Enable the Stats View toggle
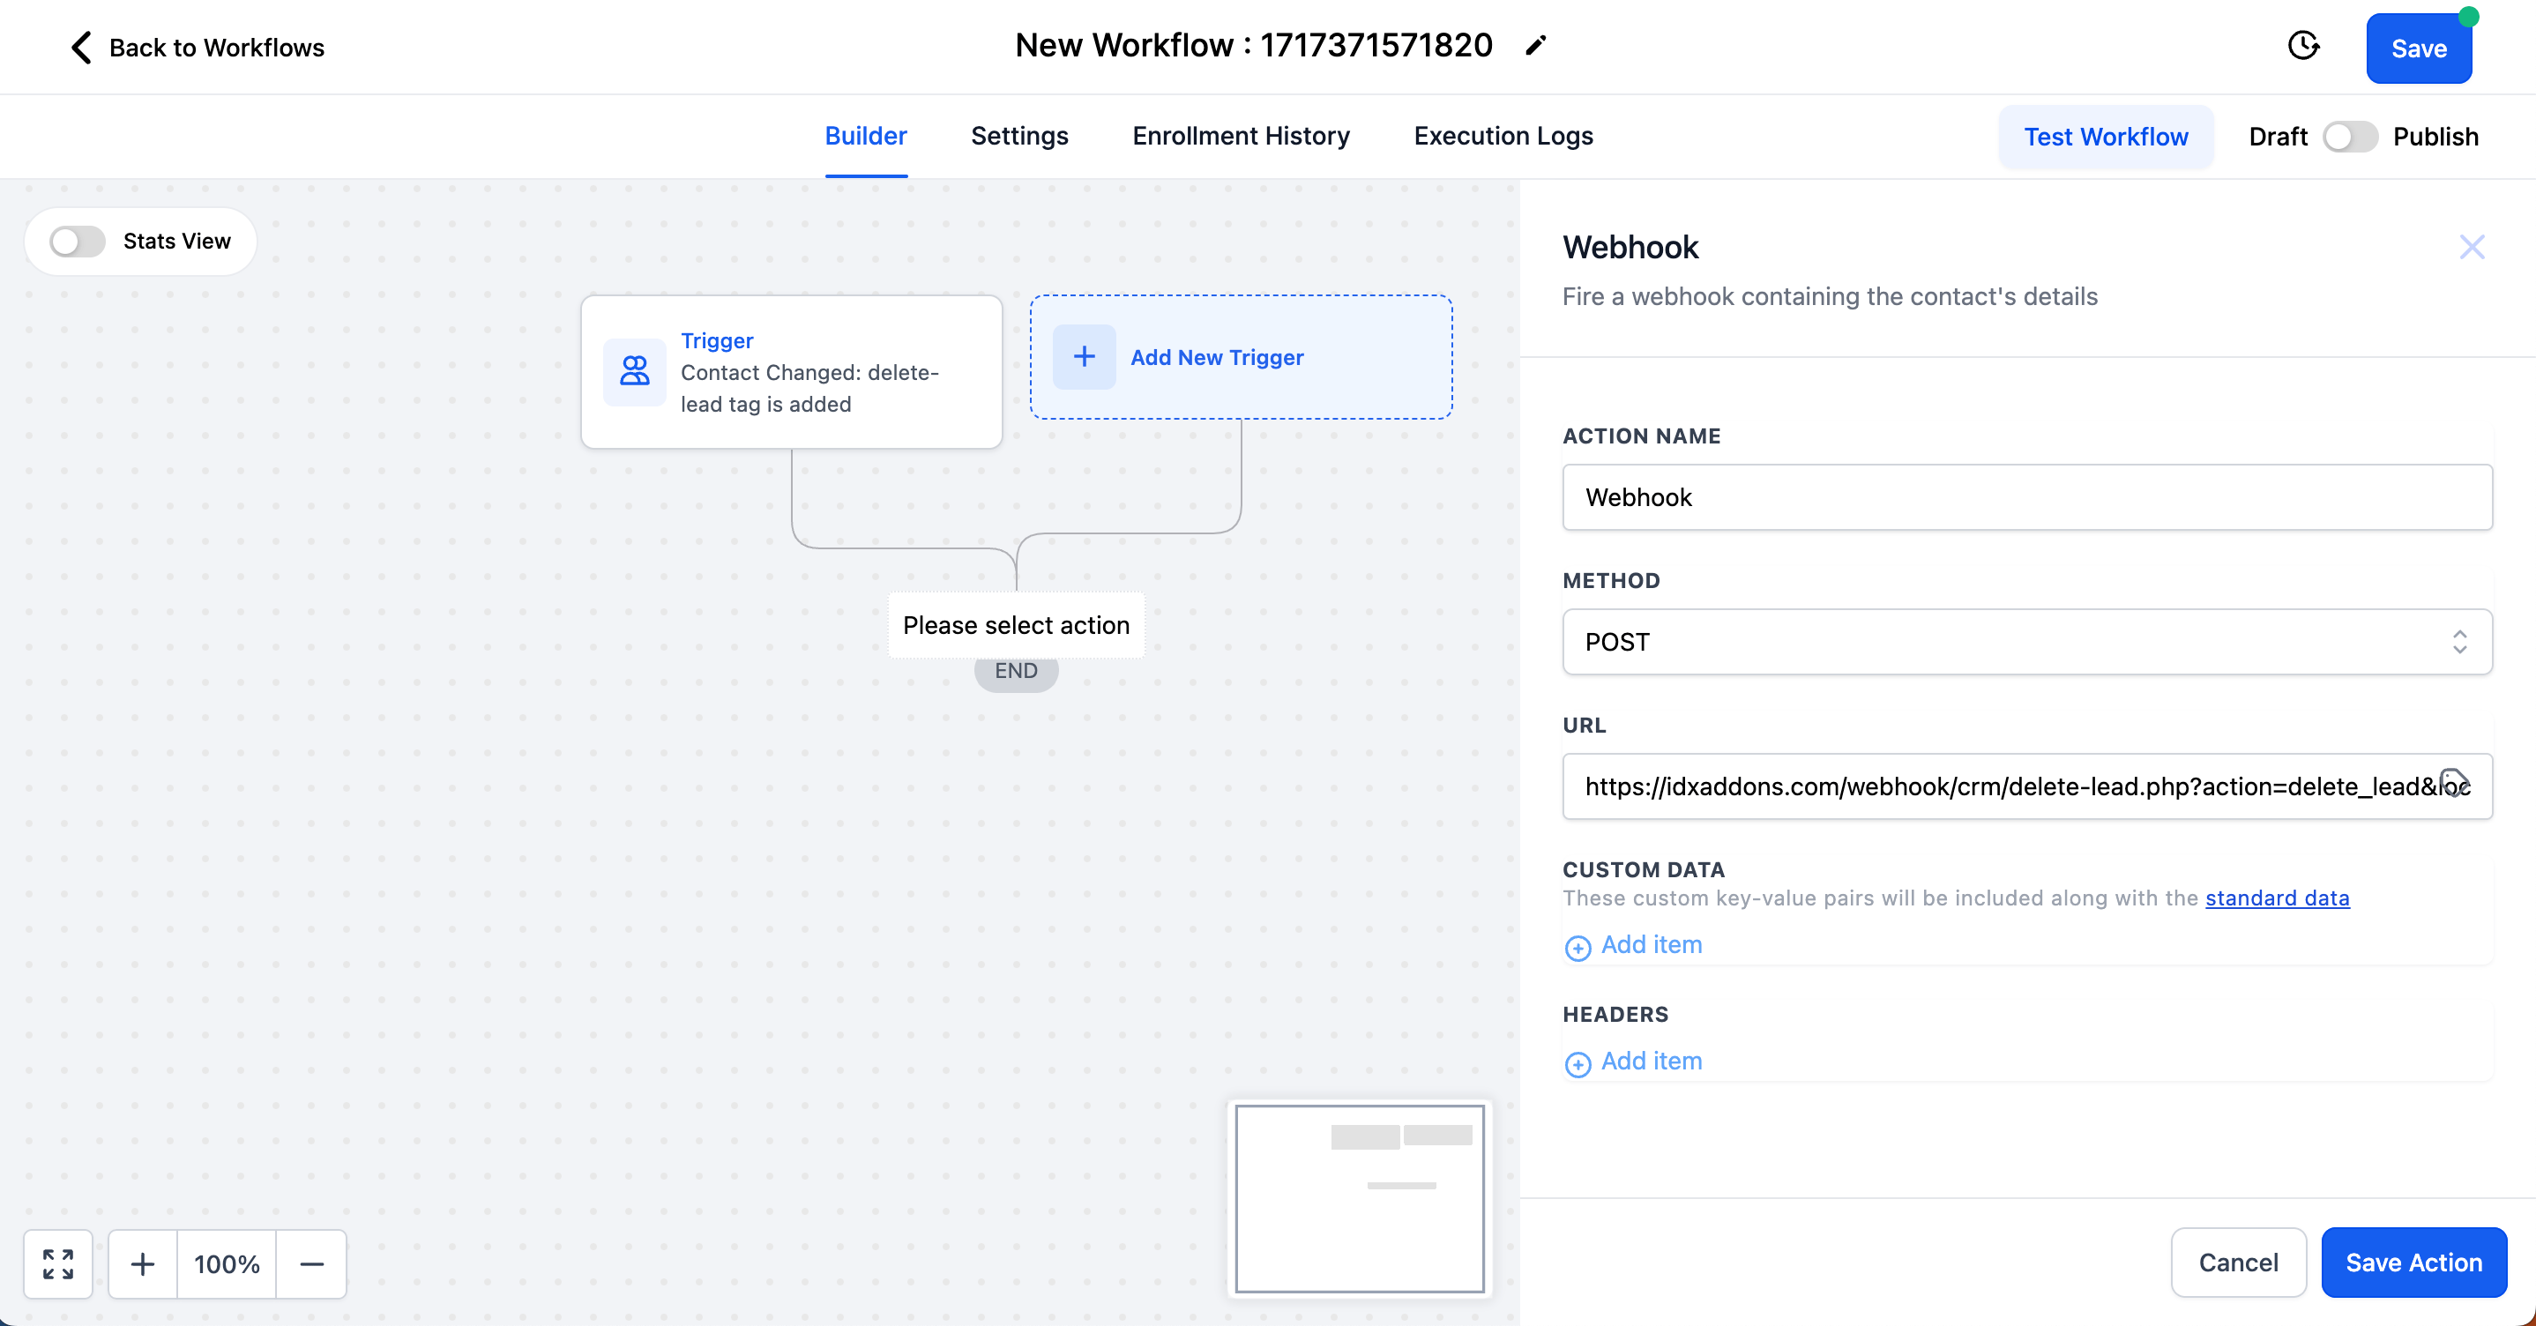The height and width of the screenshot is (1326, 2536). 78,242
